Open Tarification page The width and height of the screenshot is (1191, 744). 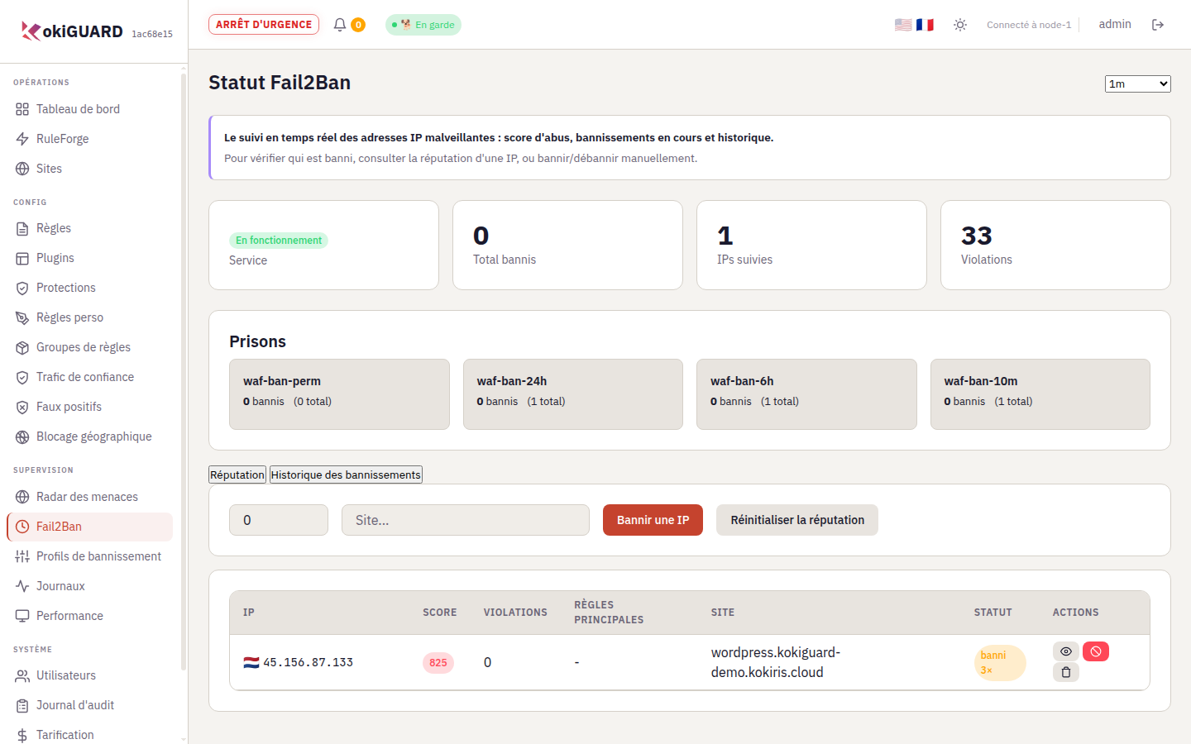pyautogui.click(x=89, y=735)
